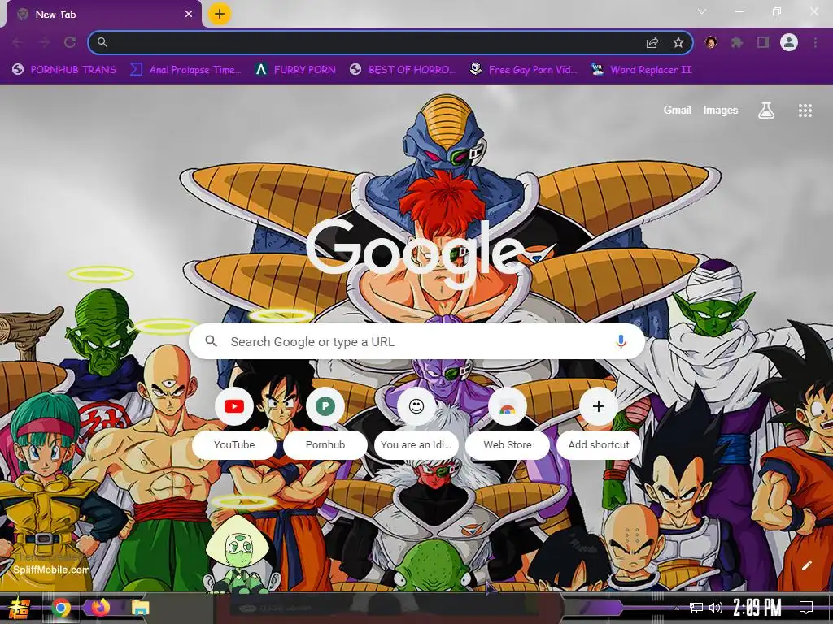Viewport: 833px width, 624px height.
Task: Open the volume tray icon
Action: [716, 608]
